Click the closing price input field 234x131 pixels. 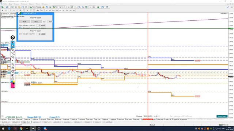pos(41,34)
